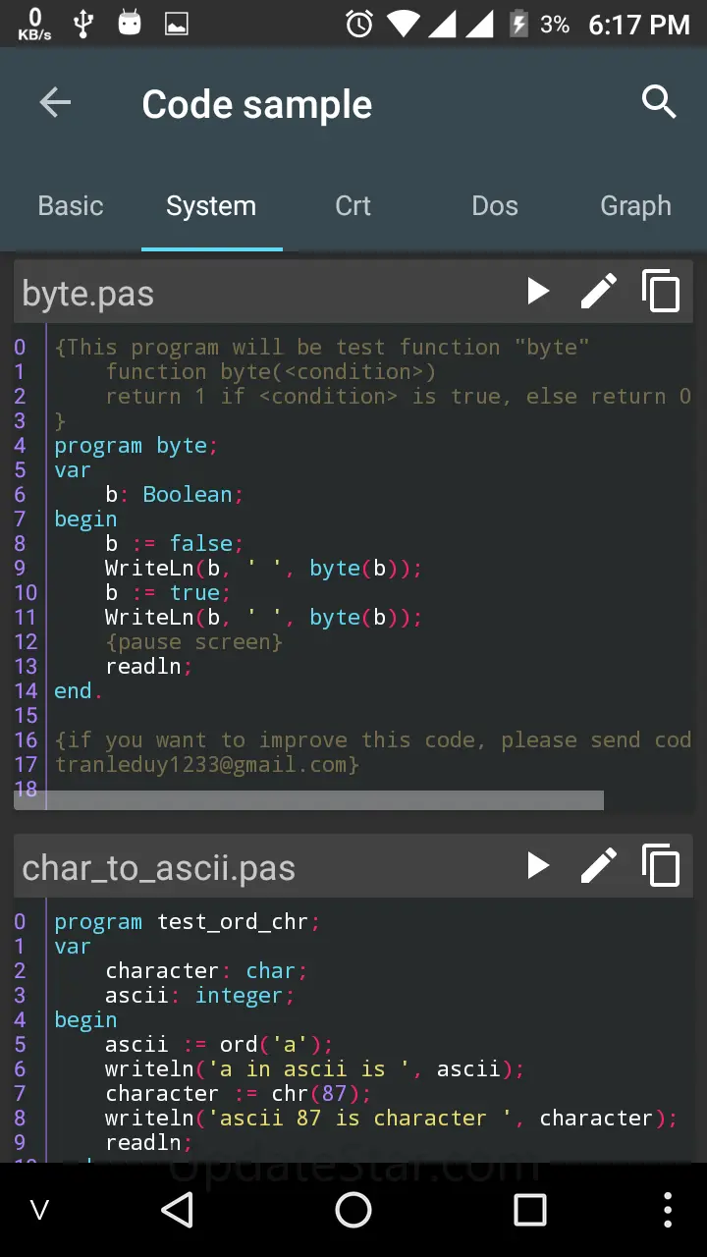Run the byte.pas sample
707x1257 pixels.
point(537,292)
